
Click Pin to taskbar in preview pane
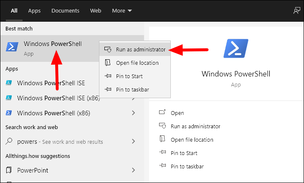click(187, 167)
